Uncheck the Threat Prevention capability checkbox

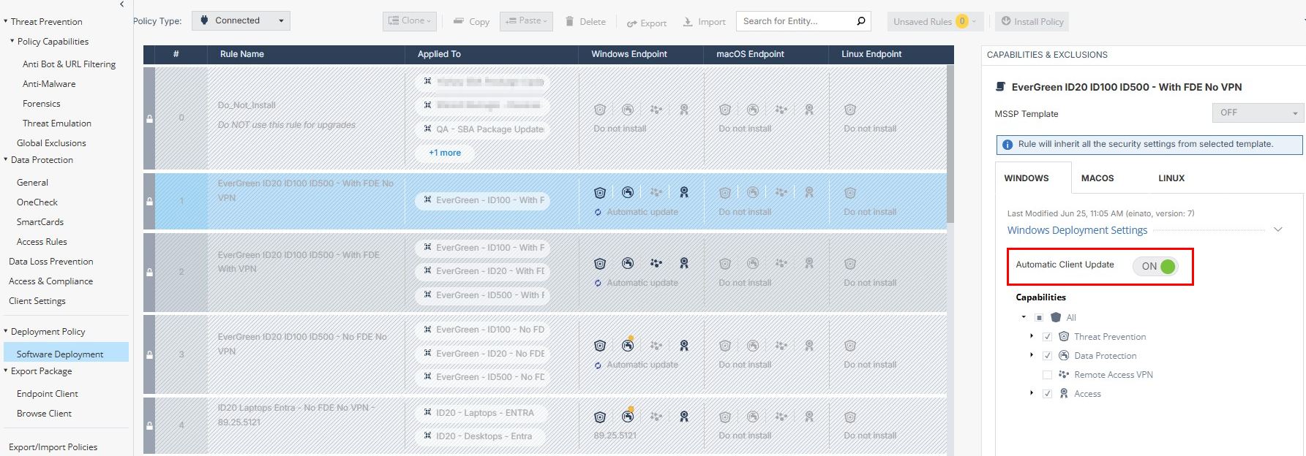pos(1047,337)
